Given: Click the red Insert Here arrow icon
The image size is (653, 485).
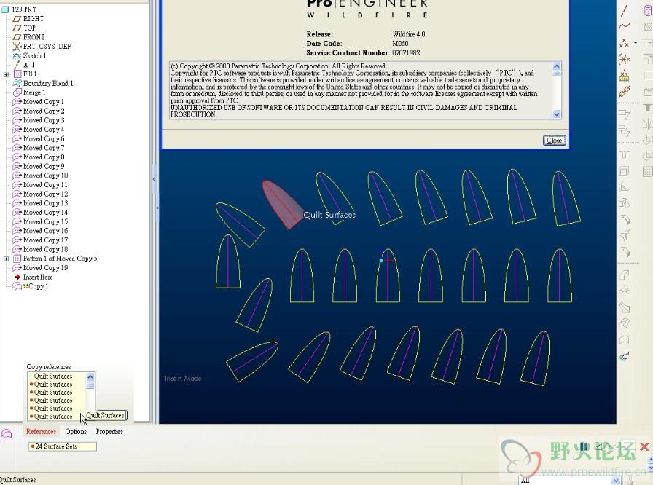Looking at the screenshot, I should click(17, 277).
